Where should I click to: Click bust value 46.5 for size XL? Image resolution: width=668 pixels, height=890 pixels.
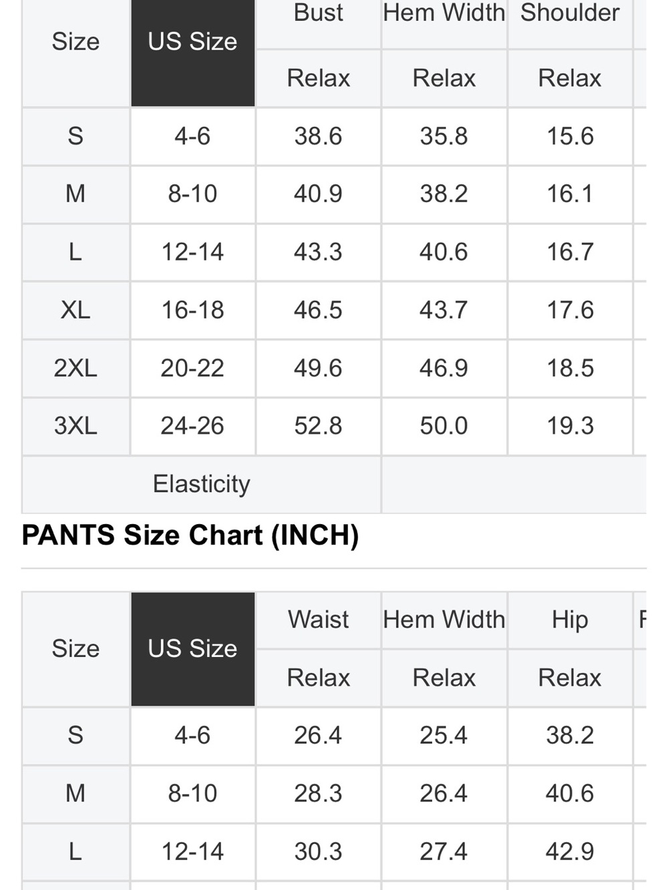(x=319, y=310)
